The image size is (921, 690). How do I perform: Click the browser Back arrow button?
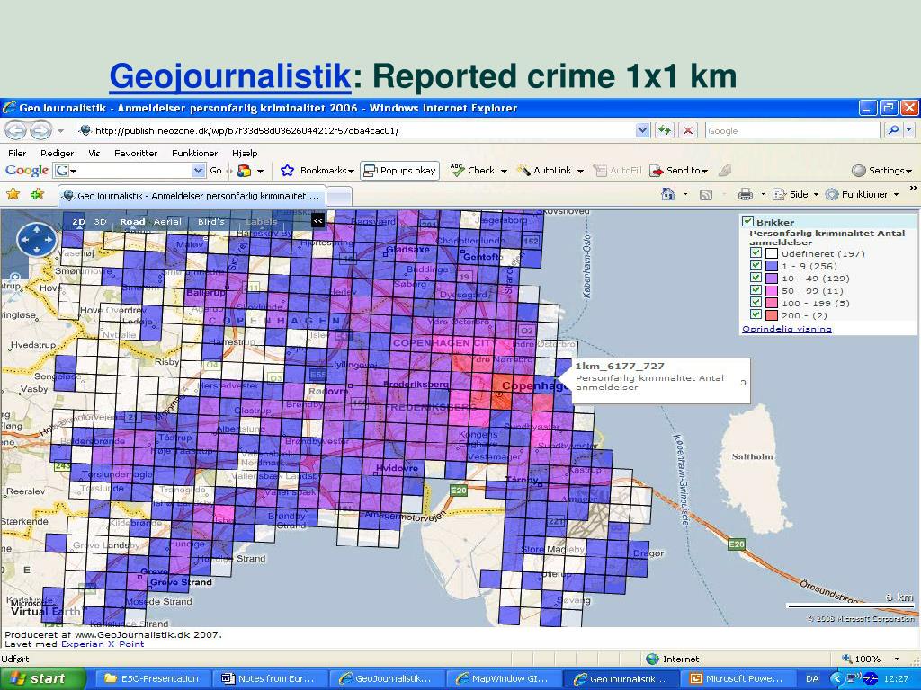(x=15, y=130)
